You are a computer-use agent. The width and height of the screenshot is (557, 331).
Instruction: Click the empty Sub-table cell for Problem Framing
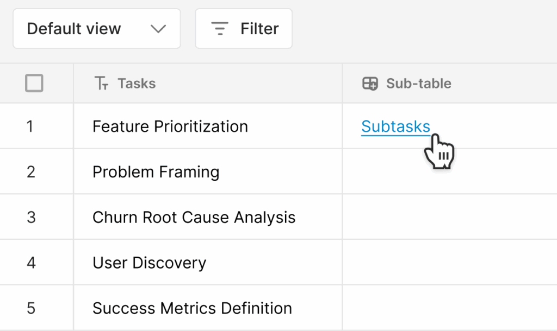click(x=449, y=172)
